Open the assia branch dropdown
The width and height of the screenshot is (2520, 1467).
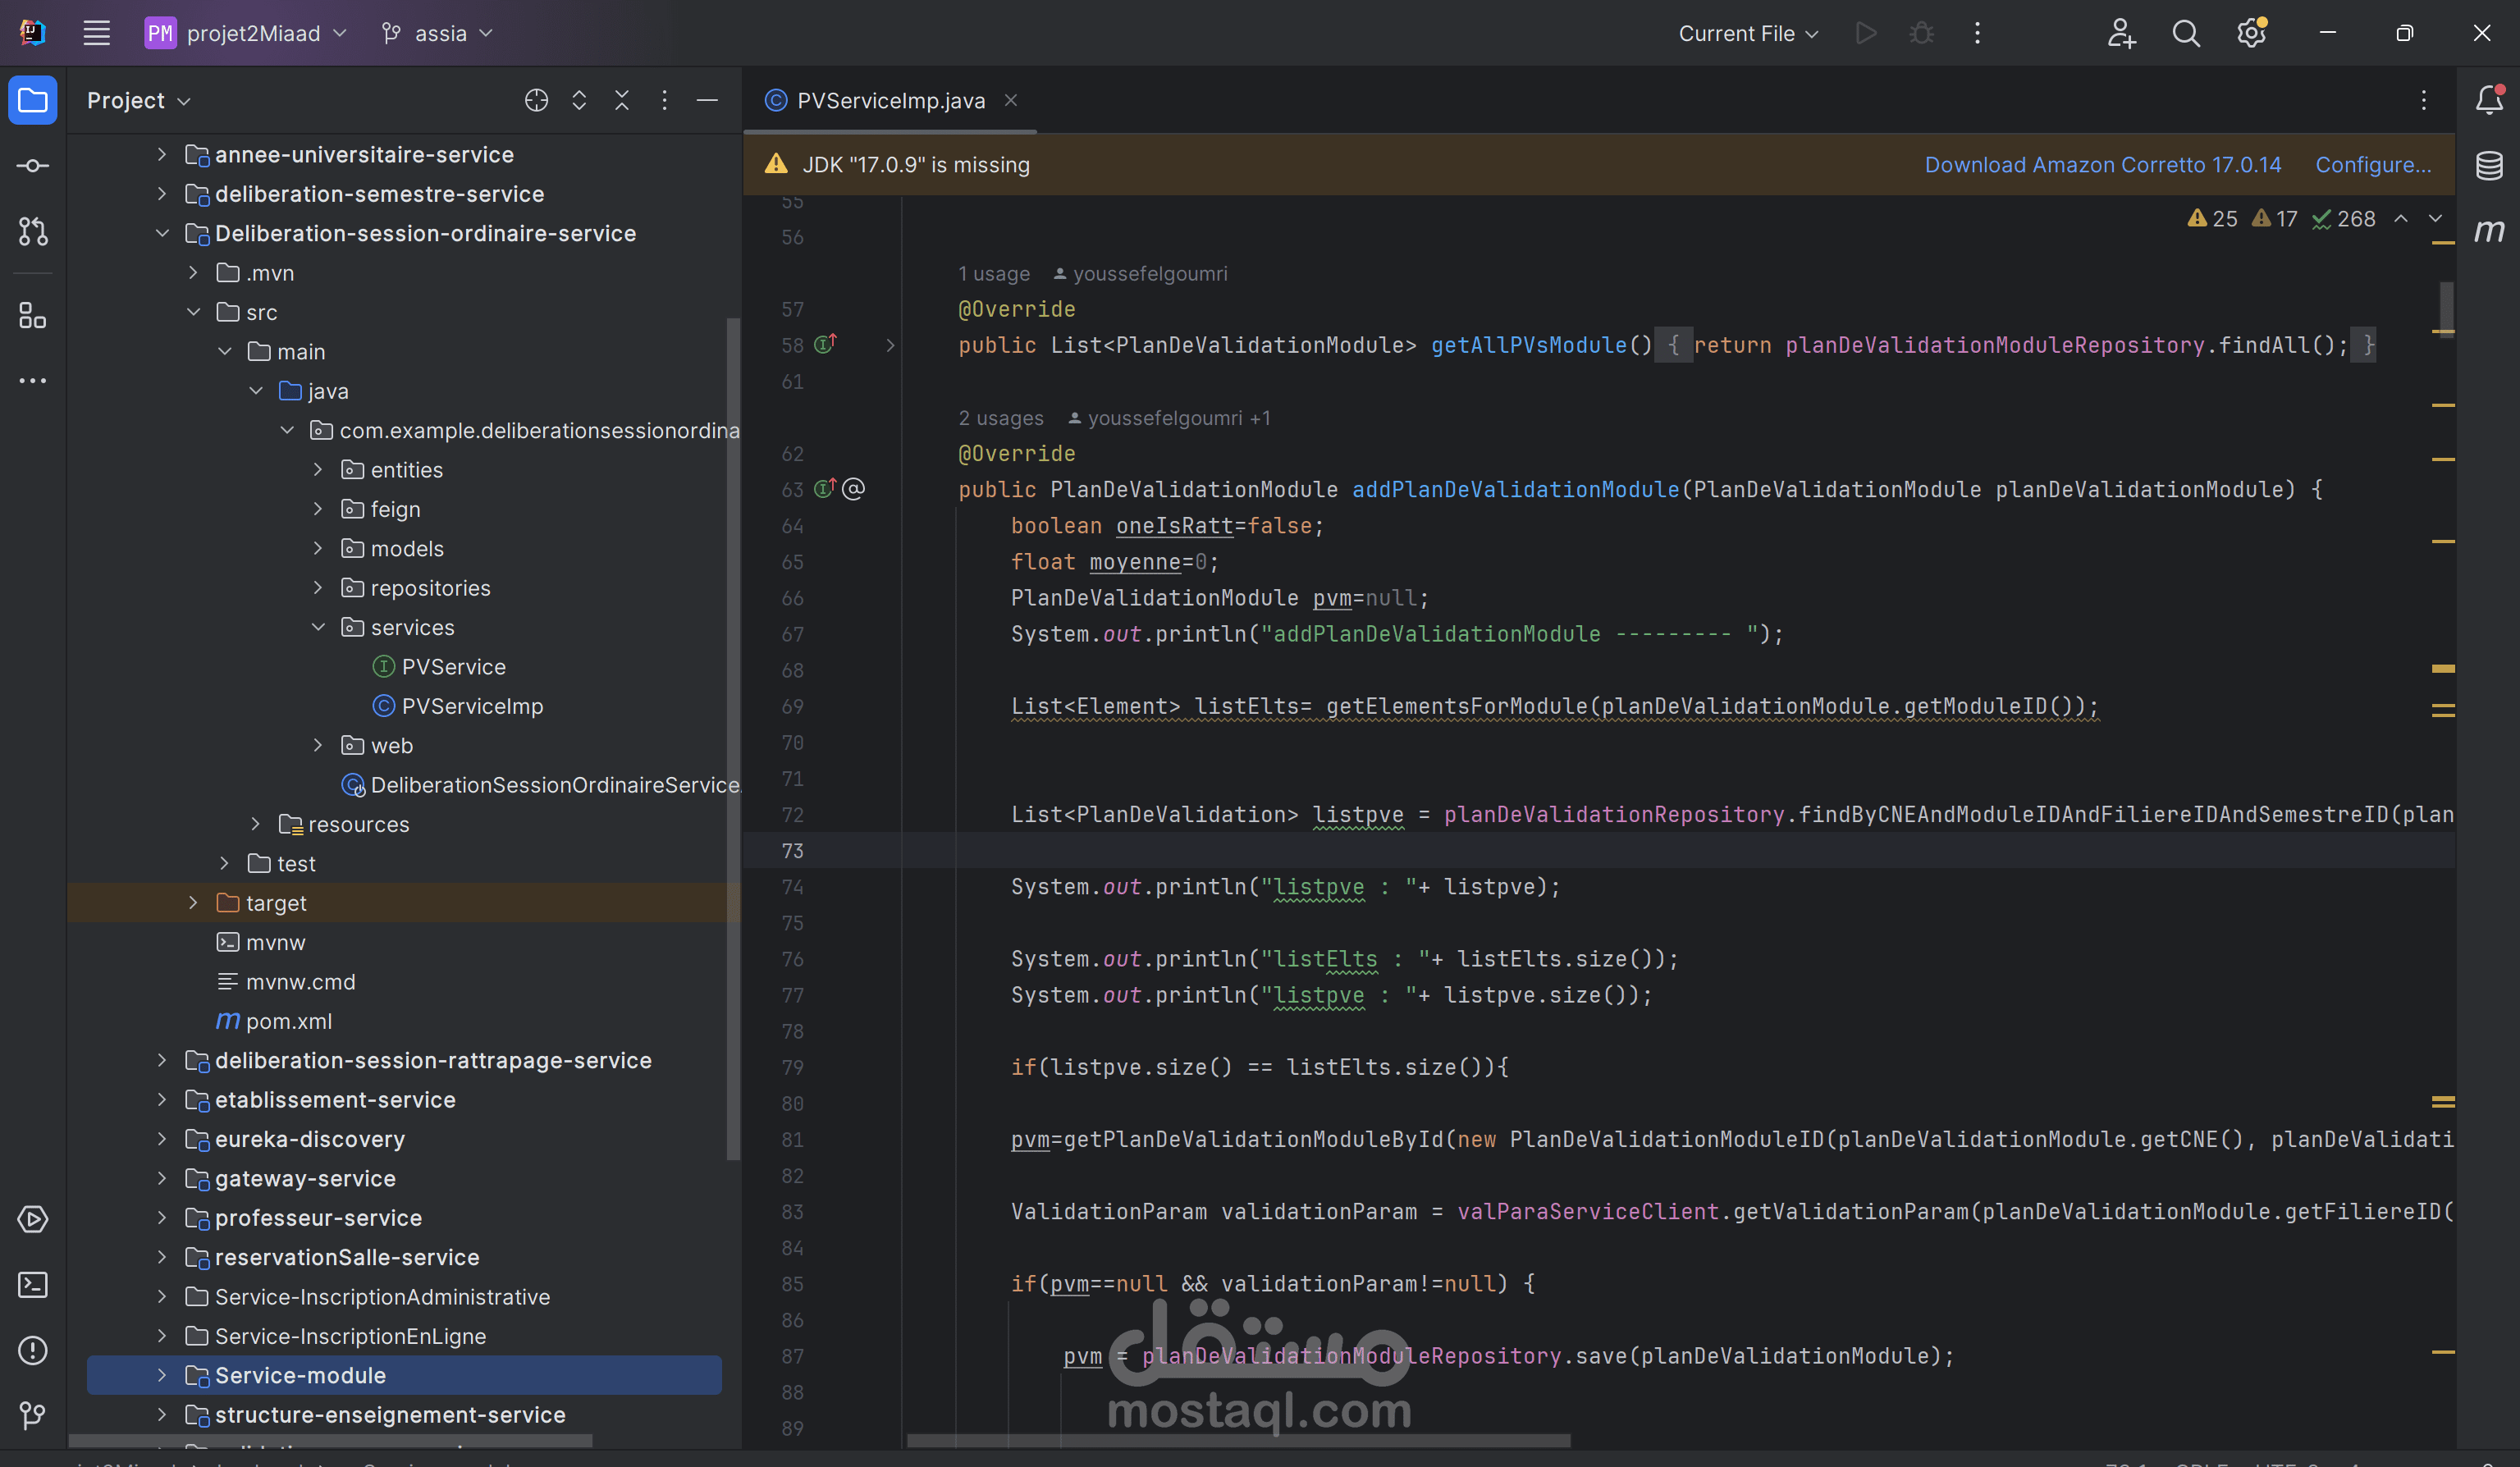tap(438, 33)
